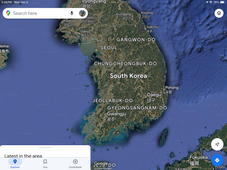Tap the Wi-Fi status icon
The image size is (227, 170).
coord(211,2)
